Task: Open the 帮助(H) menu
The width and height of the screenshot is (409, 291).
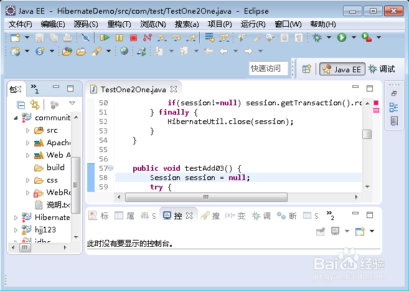Action: coord(323,24)
